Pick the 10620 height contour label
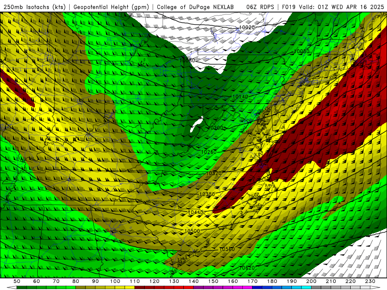387x290 pixels. click(247, 268)
